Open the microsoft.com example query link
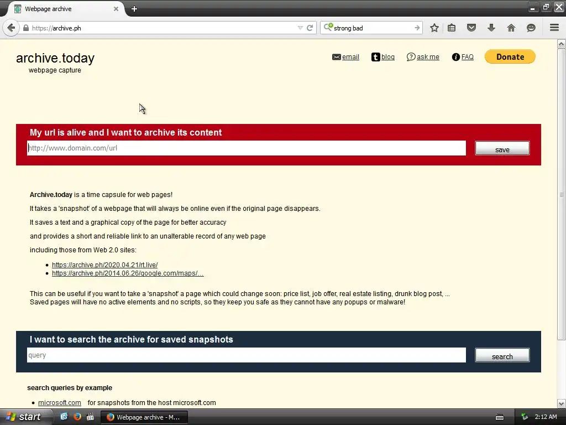The height and width of the screenshot is (425, 566). tap(60, 403)
